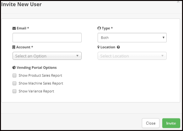
Task: Click the envelope icon beside Email
Action: tap(14, 28)
